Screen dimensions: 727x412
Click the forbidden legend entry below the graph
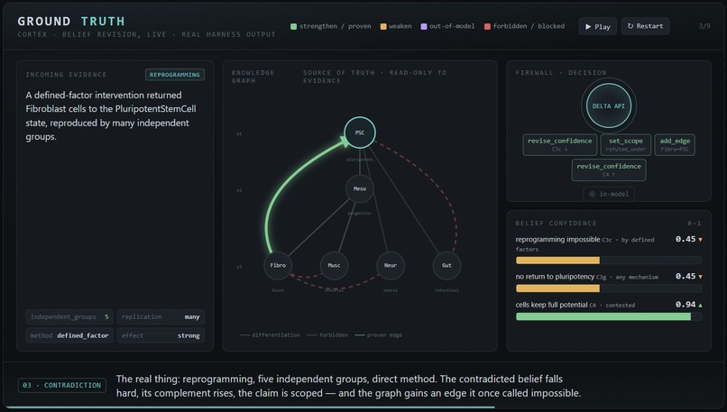327,335
